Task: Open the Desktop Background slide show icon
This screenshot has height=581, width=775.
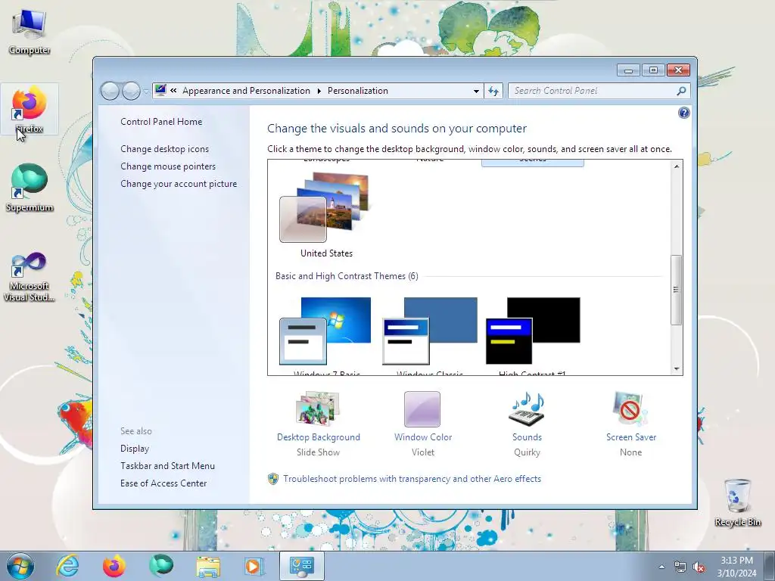Action: click(x=318, y=409)
